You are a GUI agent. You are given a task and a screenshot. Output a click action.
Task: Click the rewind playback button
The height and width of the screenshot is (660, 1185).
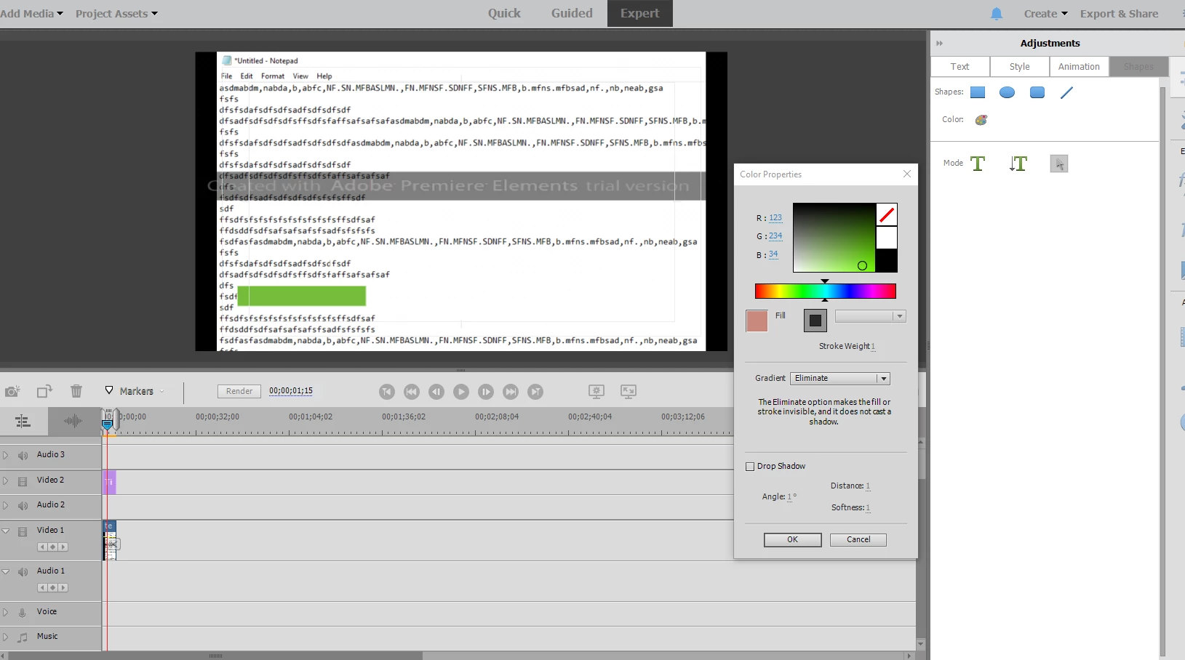pyautogui.click(x=412, y=392)
